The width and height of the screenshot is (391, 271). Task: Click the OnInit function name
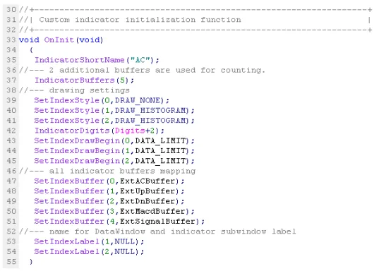coord(59,40)
